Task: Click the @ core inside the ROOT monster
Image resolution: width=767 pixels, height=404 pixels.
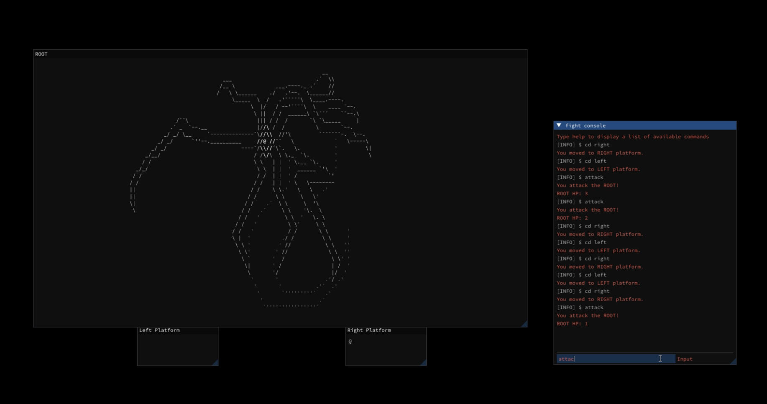Action: coord(264,141)
